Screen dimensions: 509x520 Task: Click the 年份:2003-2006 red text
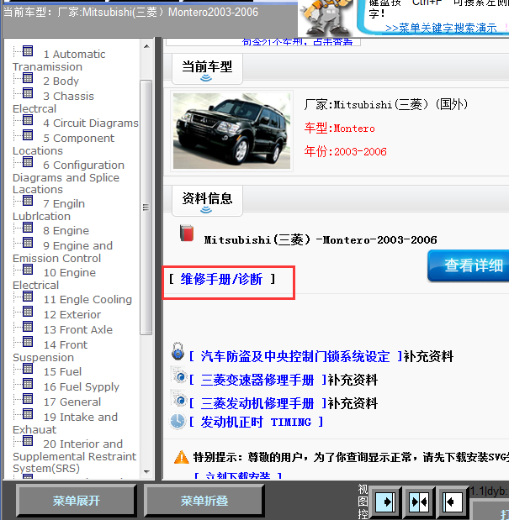click(x=345, y=151)
